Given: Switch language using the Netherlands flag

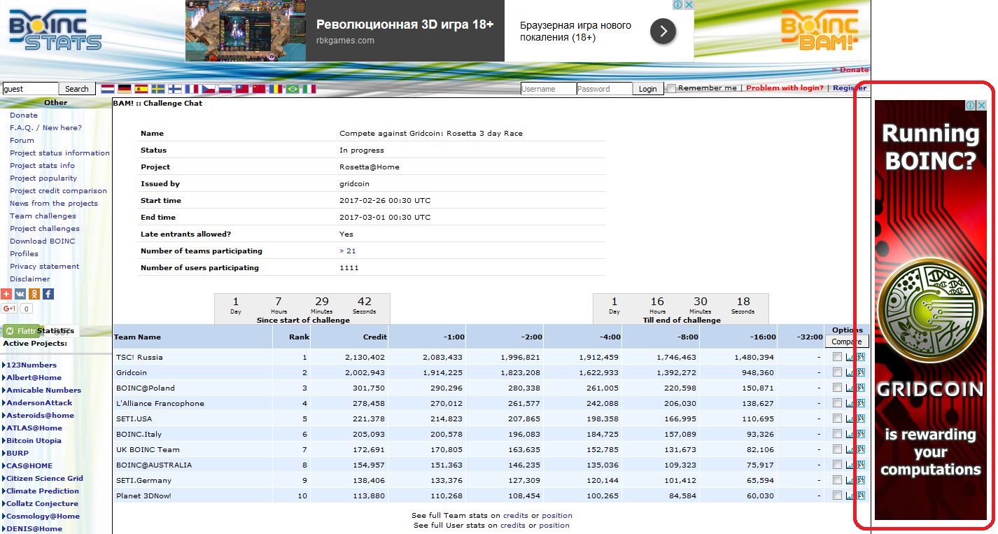Looking at the screenshot, I should pyautogui.click(x=108, y=89).
